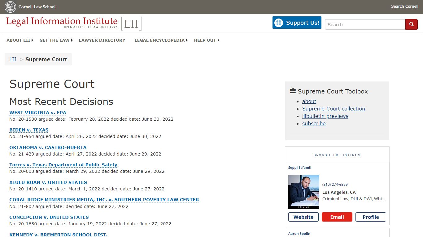Open the LEGAL ENCYCLOPEDIA menu
The width and height of the screenshot is (423, 237).
[159, 40]
